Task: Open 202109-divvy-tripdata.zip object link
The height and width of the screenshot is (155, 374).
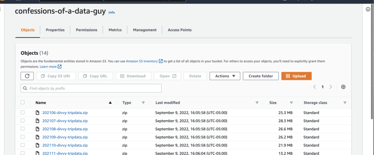Action: pyautogui.click(x=65, y=137)
